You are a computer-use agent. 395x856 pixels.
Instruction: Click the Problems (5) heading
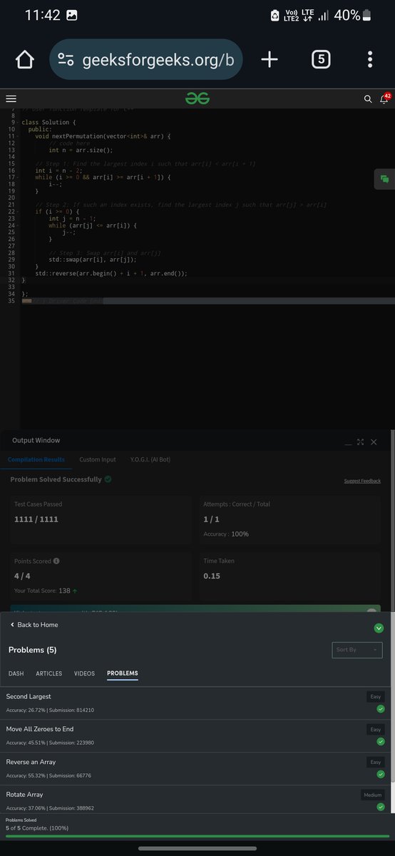point(32,650)
